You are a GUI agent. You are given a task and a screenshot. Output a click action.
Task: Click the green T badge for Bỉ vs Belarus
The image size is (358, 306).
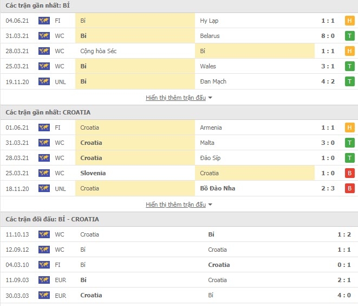pos(349,36)
